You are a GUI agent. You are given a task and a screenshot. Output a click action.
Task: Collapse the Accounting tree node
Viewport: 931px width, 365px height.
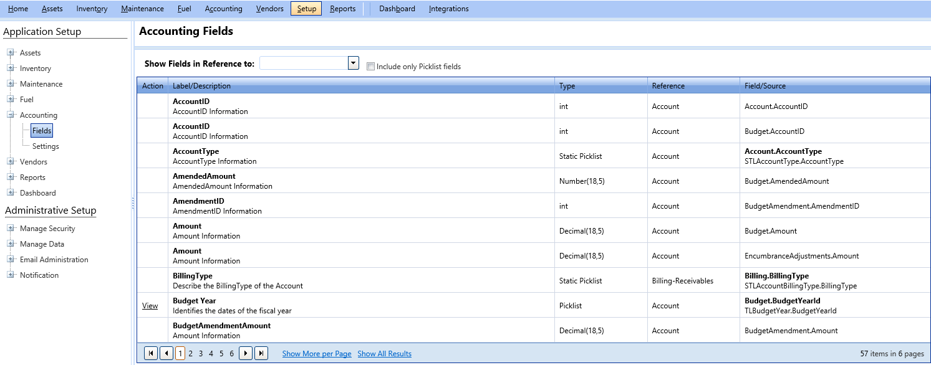(11, 115)
